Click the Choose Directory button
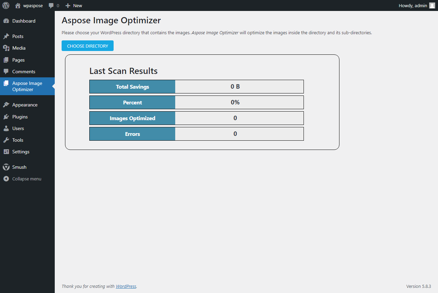Screen dimensions: 438x293 [x=88, y=46]
